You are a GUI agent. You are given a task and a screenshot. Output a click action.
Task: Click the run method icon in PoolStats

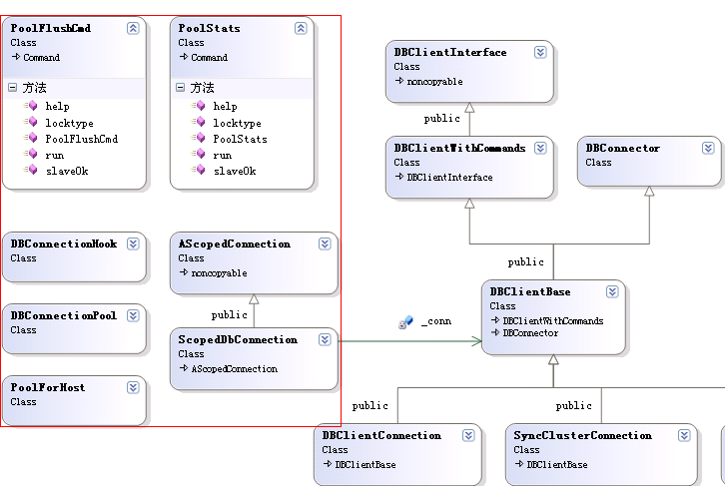(200, 154)
